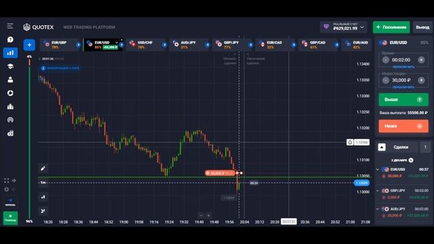Expand the EUR/USD trade entry
Screen dimensions: 434x244
click(x=378, y=169)
